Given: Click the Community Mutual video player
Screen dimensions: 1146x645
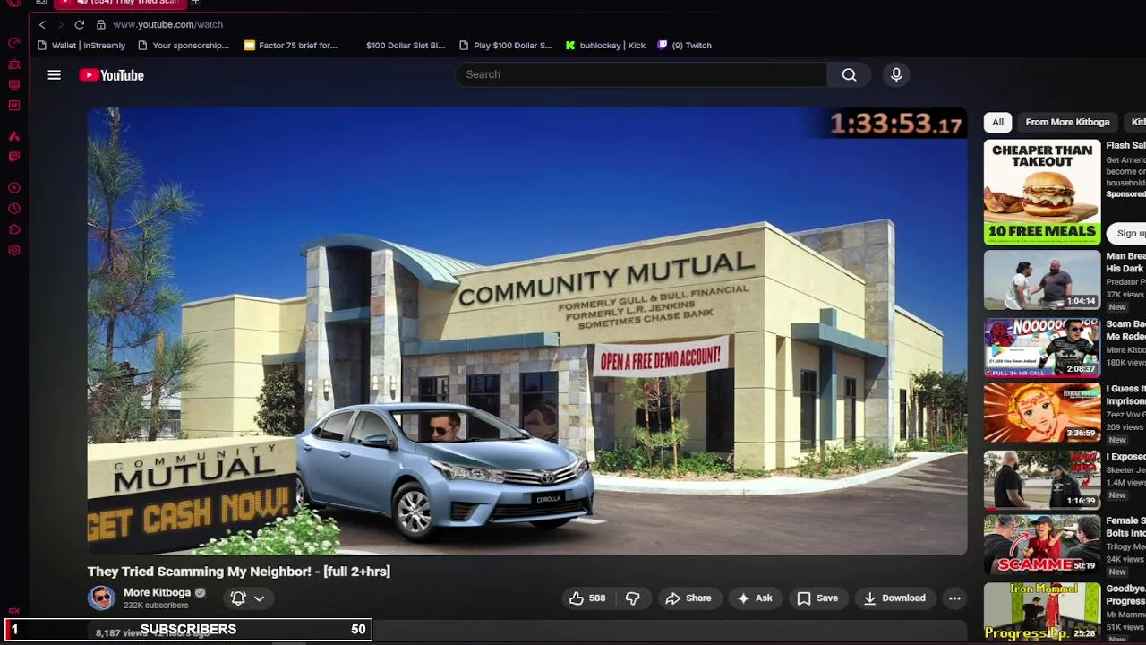Looking at the screenshot, I should click(527, 331).
